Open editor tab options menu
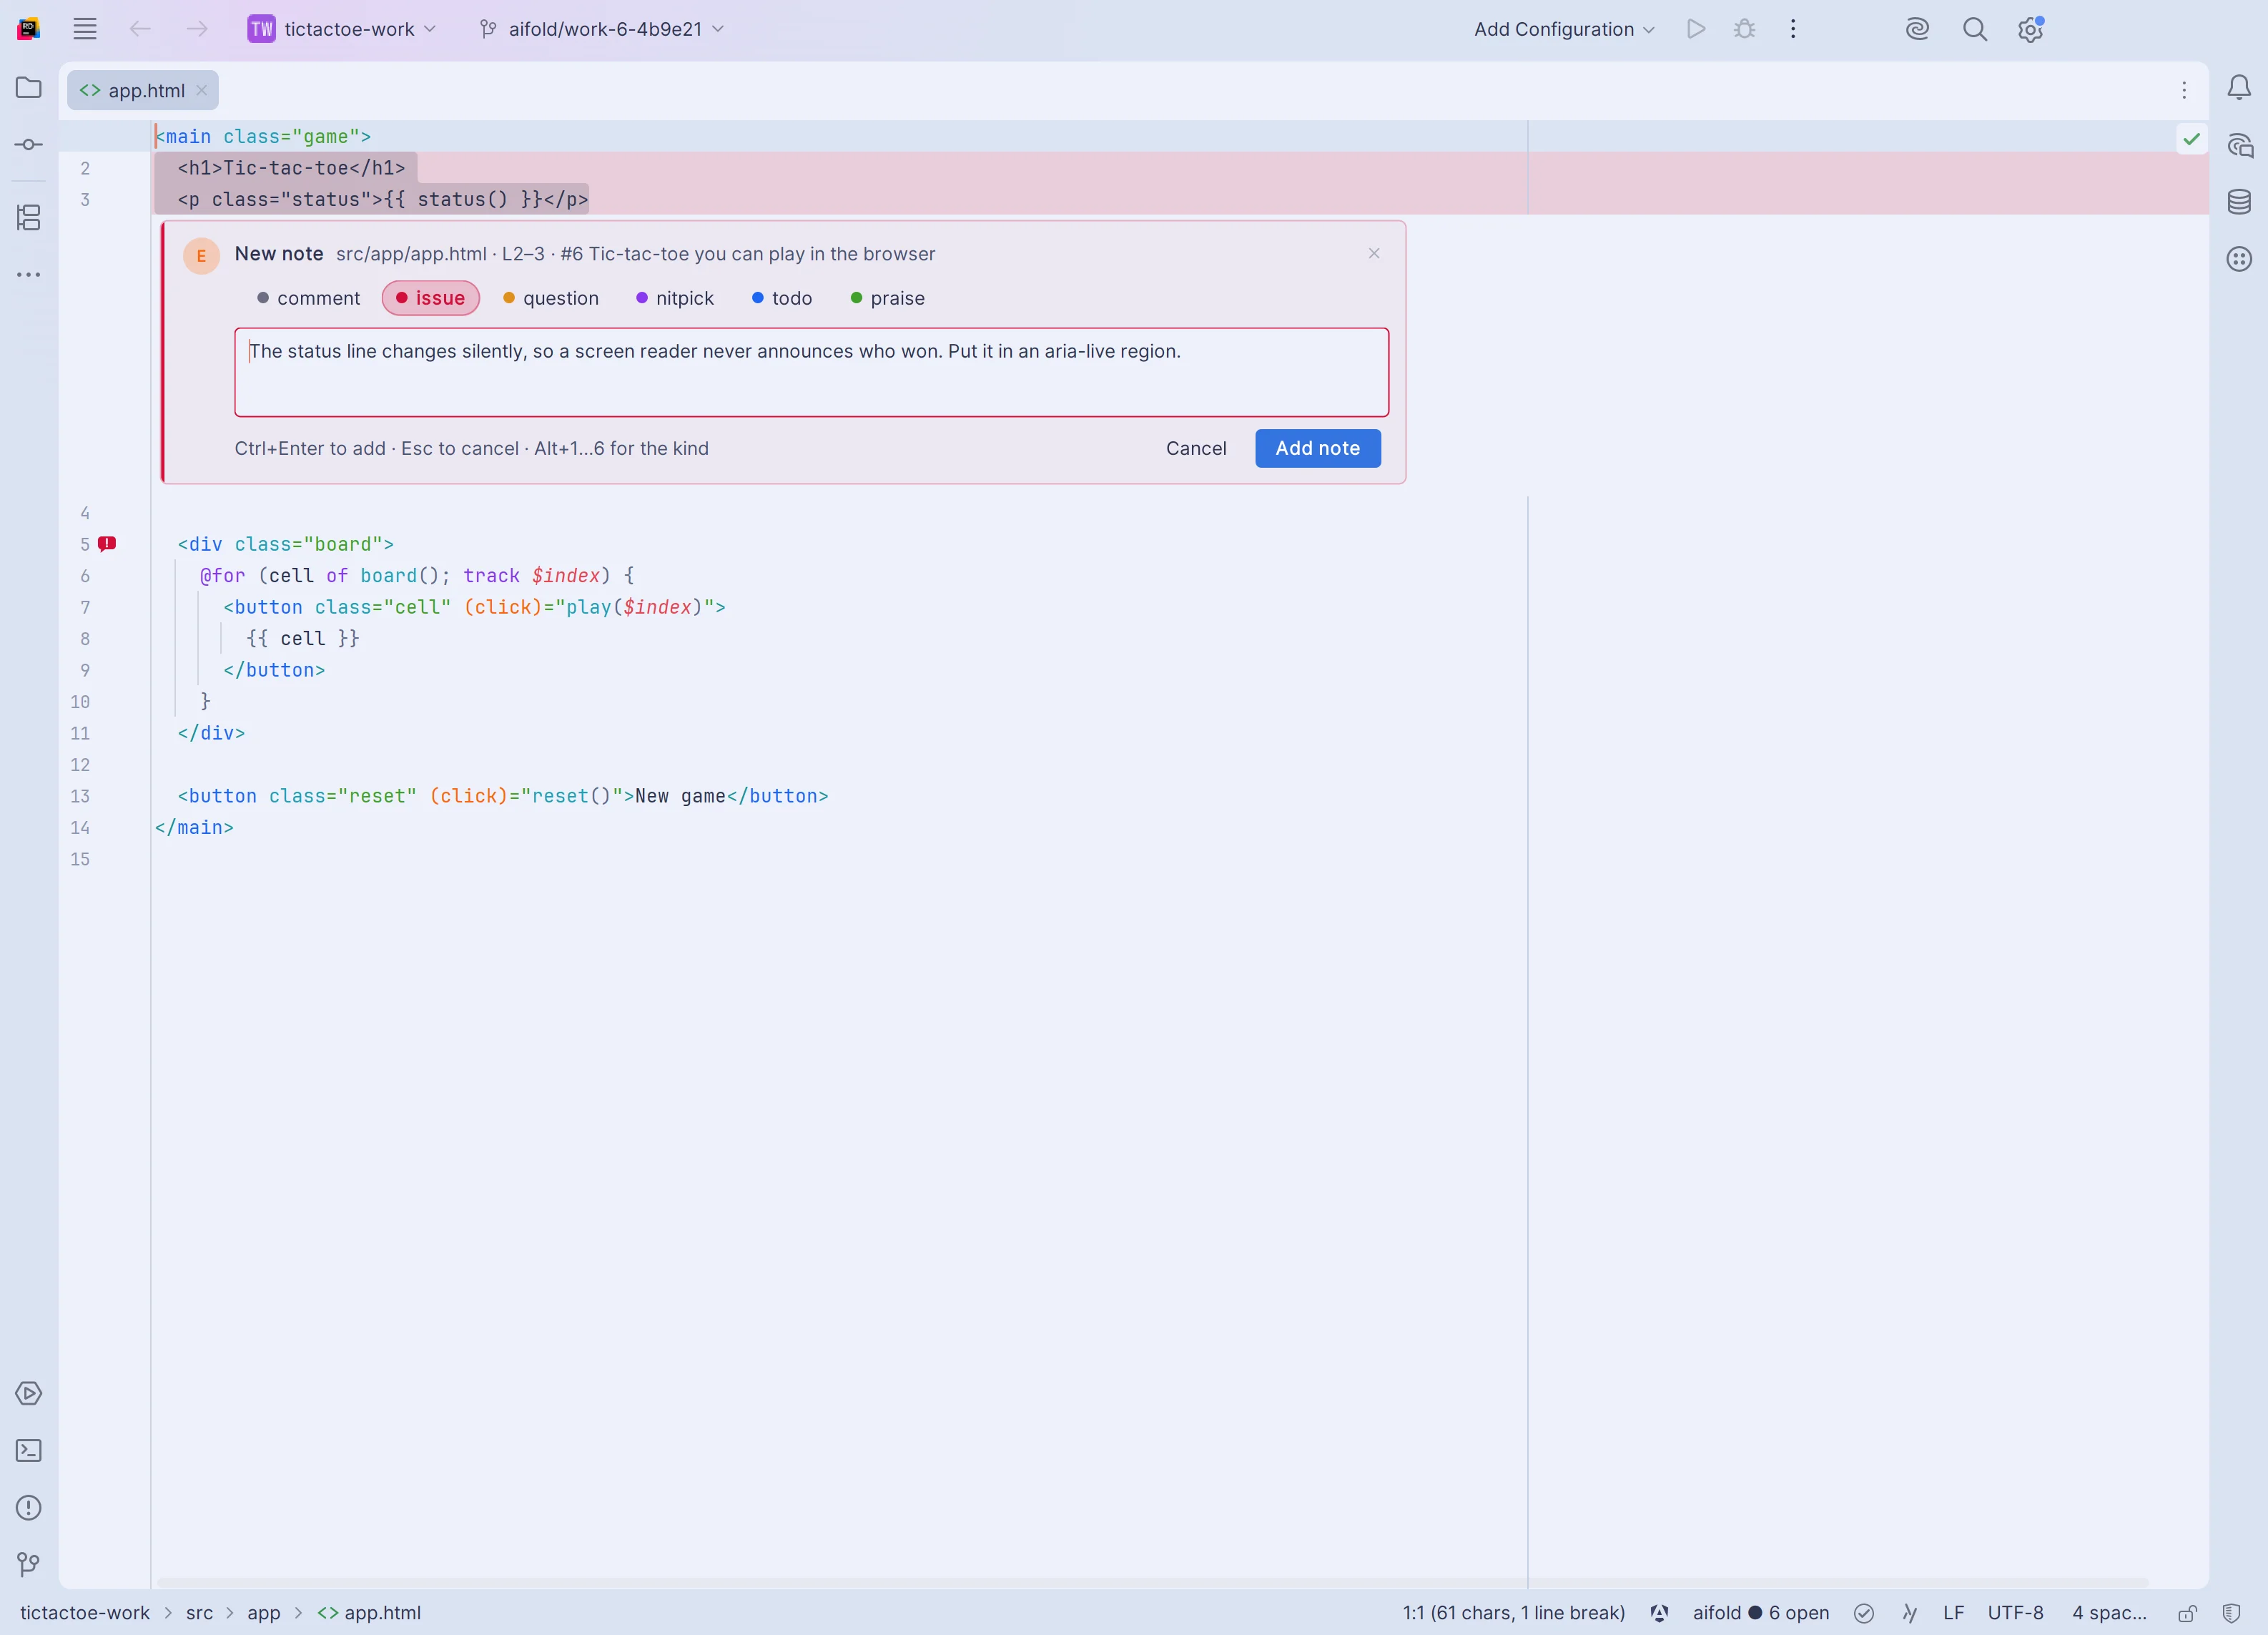2268x1635 pixels. pos(2184,90)
